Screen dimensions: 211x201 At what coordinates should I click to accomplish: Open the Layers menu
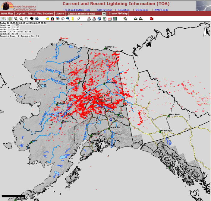[60, 14]
